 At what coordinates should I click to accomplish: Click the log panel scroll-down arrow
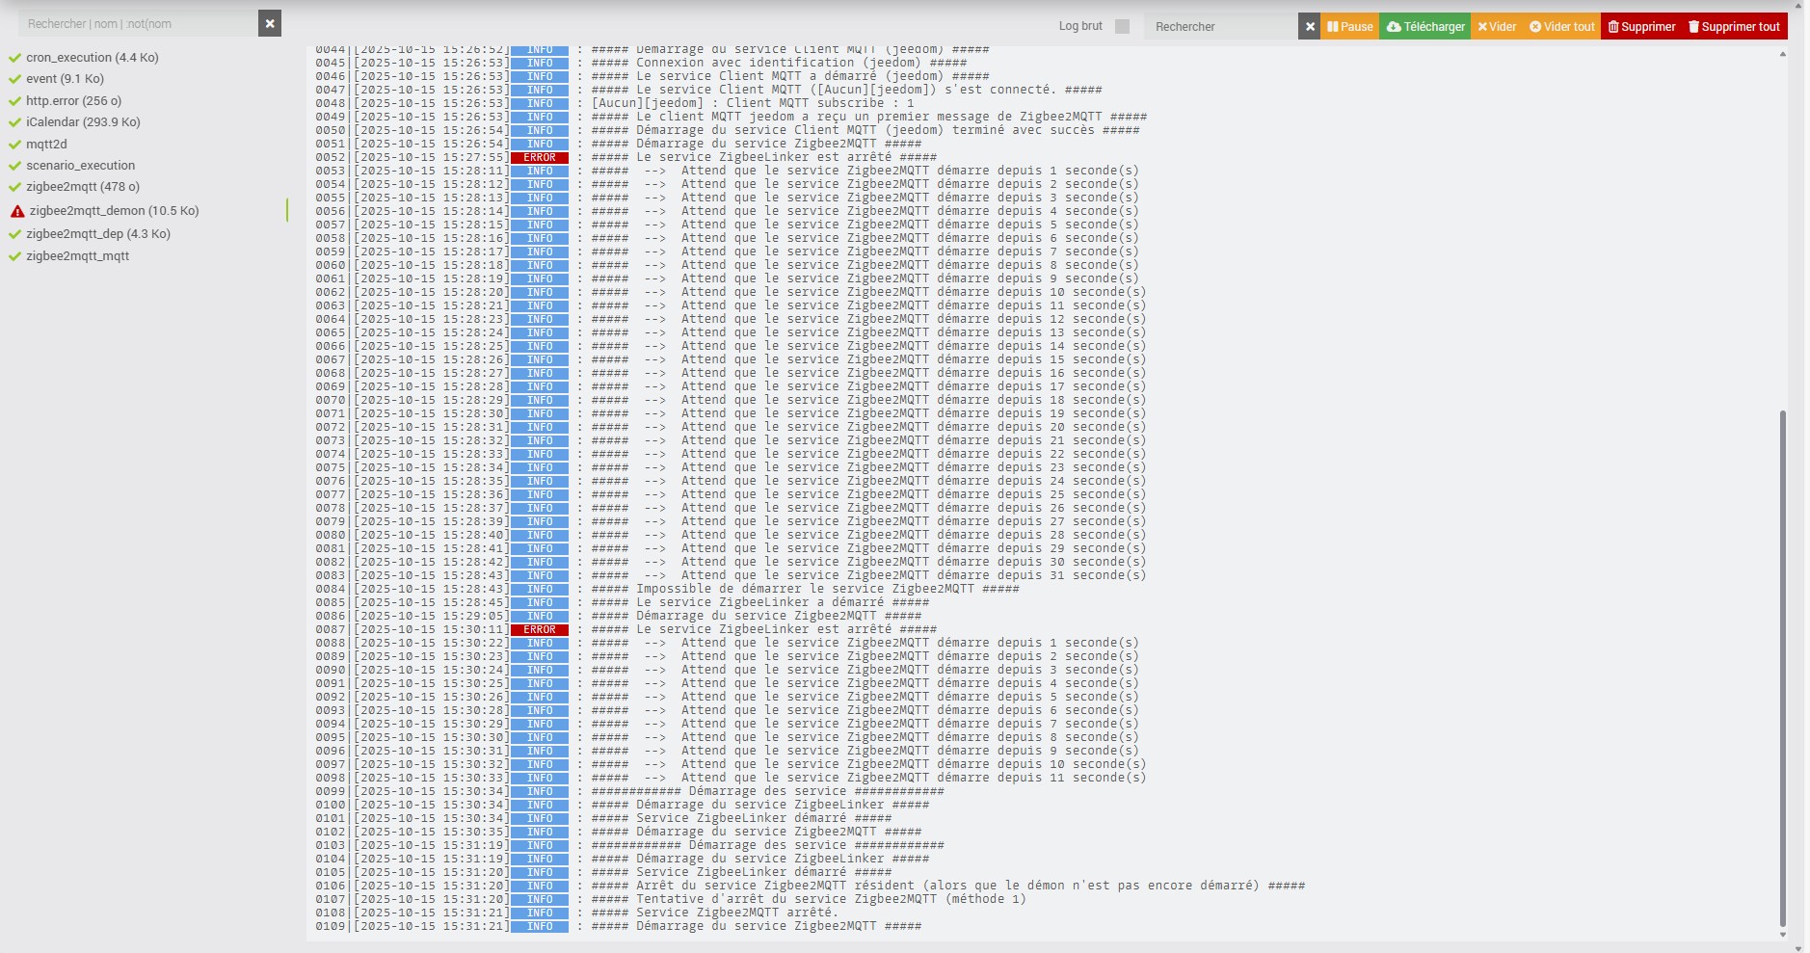(1782, 935)
